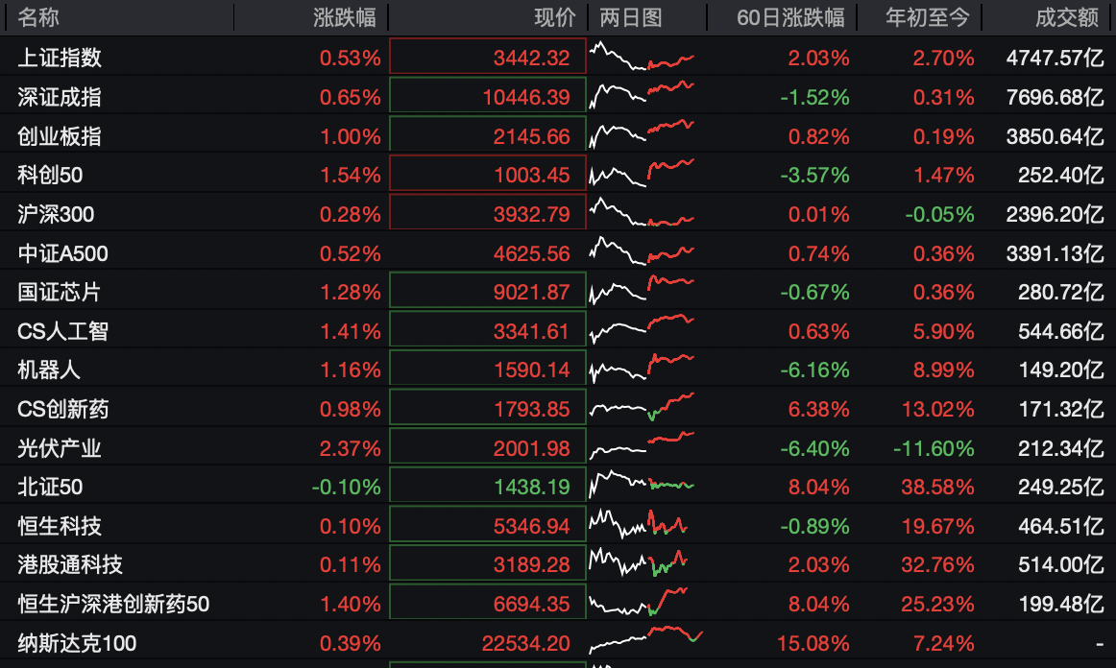Sort by the 60日涨跌幅 column header
This screenshot has width=1116, height=668.
pos(790,17)
